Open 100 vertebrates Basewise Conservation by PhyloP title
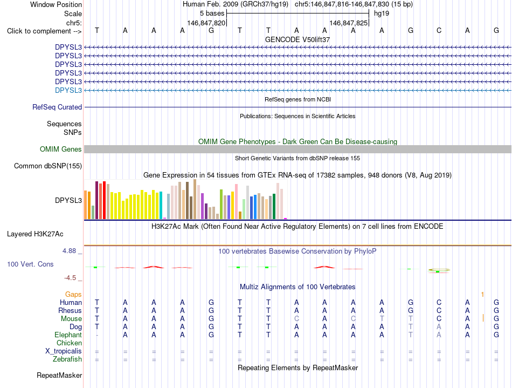Screen dimensions: 512x388 coord(297,251)
